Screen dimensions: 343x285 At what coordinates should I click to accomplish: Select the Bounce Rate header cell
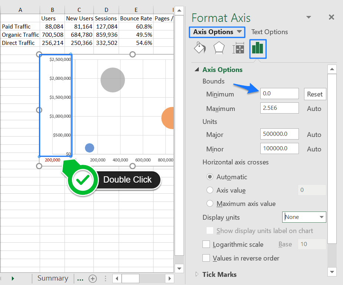(x=136, y=19)
